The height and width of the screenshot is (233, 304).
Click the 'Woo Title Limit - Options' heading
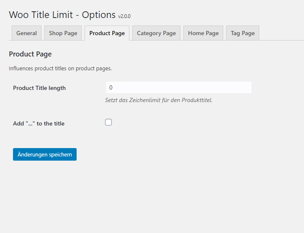point(62,15)
